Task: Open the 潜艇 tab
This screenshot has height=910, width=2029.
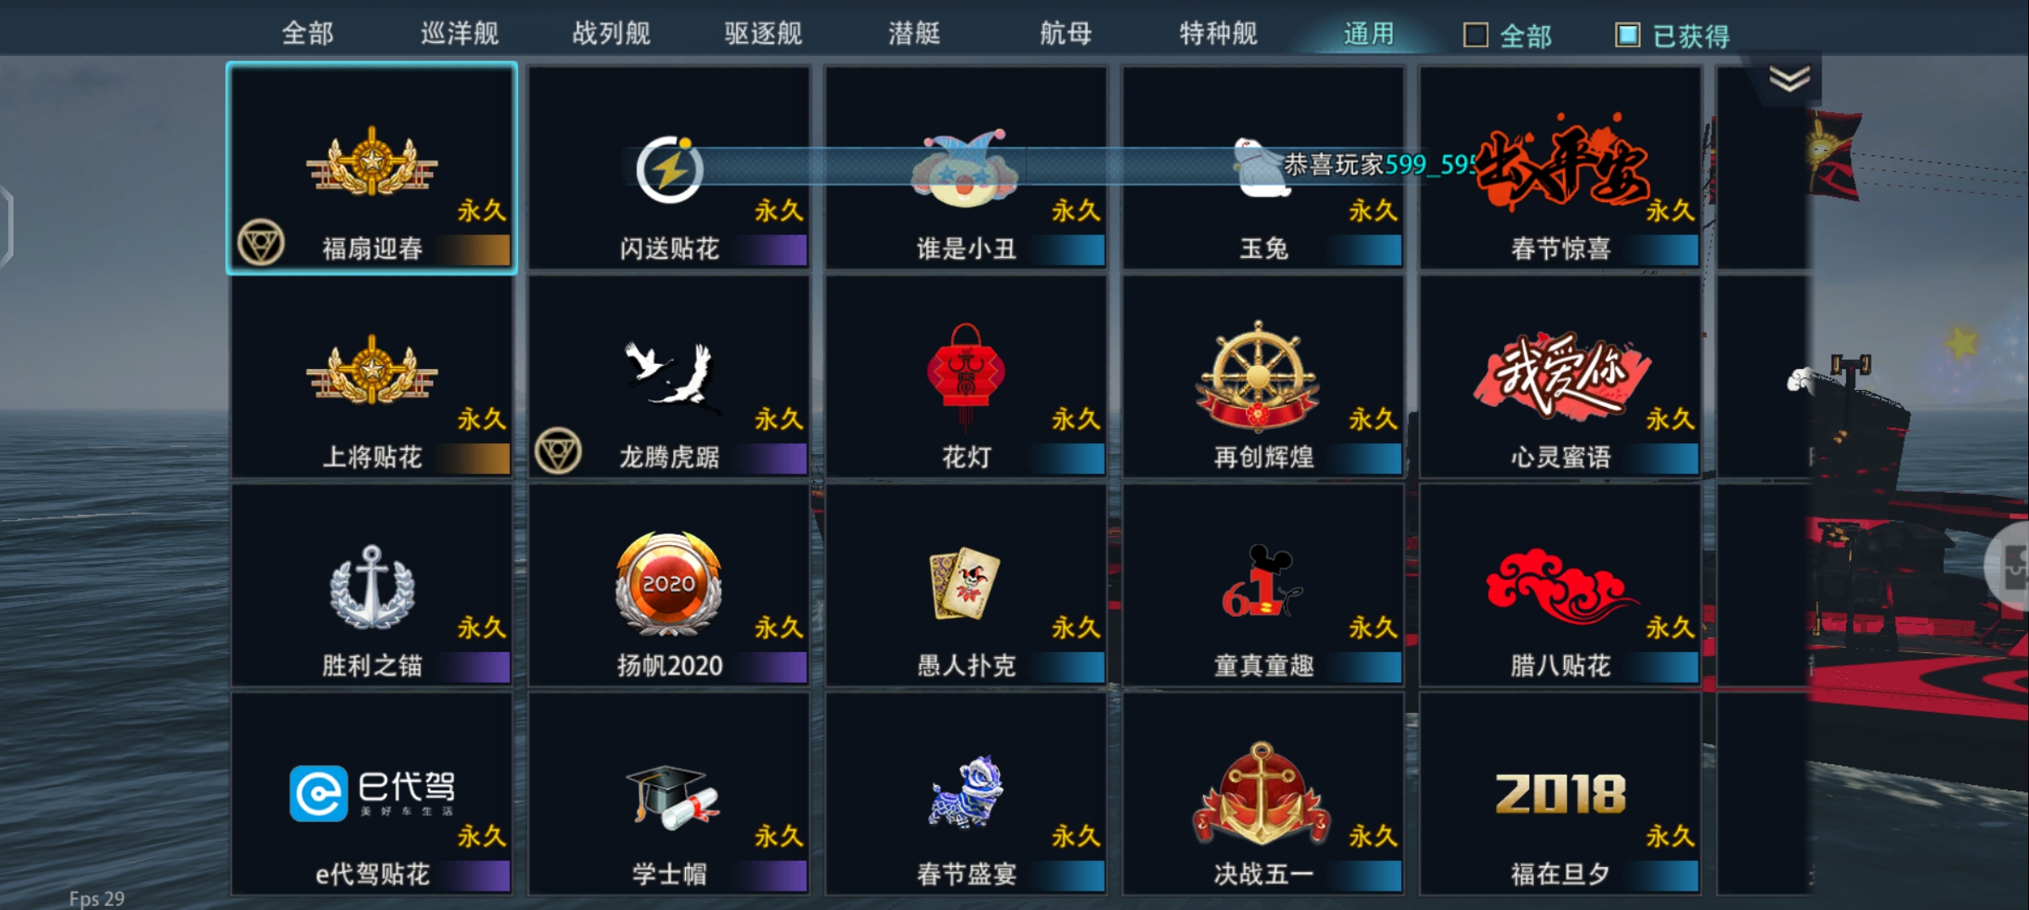Action: click(914, 34)
